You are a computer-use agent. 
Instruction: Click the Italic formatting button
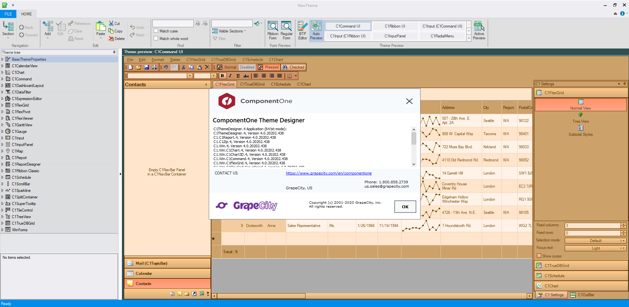point(230,76)
